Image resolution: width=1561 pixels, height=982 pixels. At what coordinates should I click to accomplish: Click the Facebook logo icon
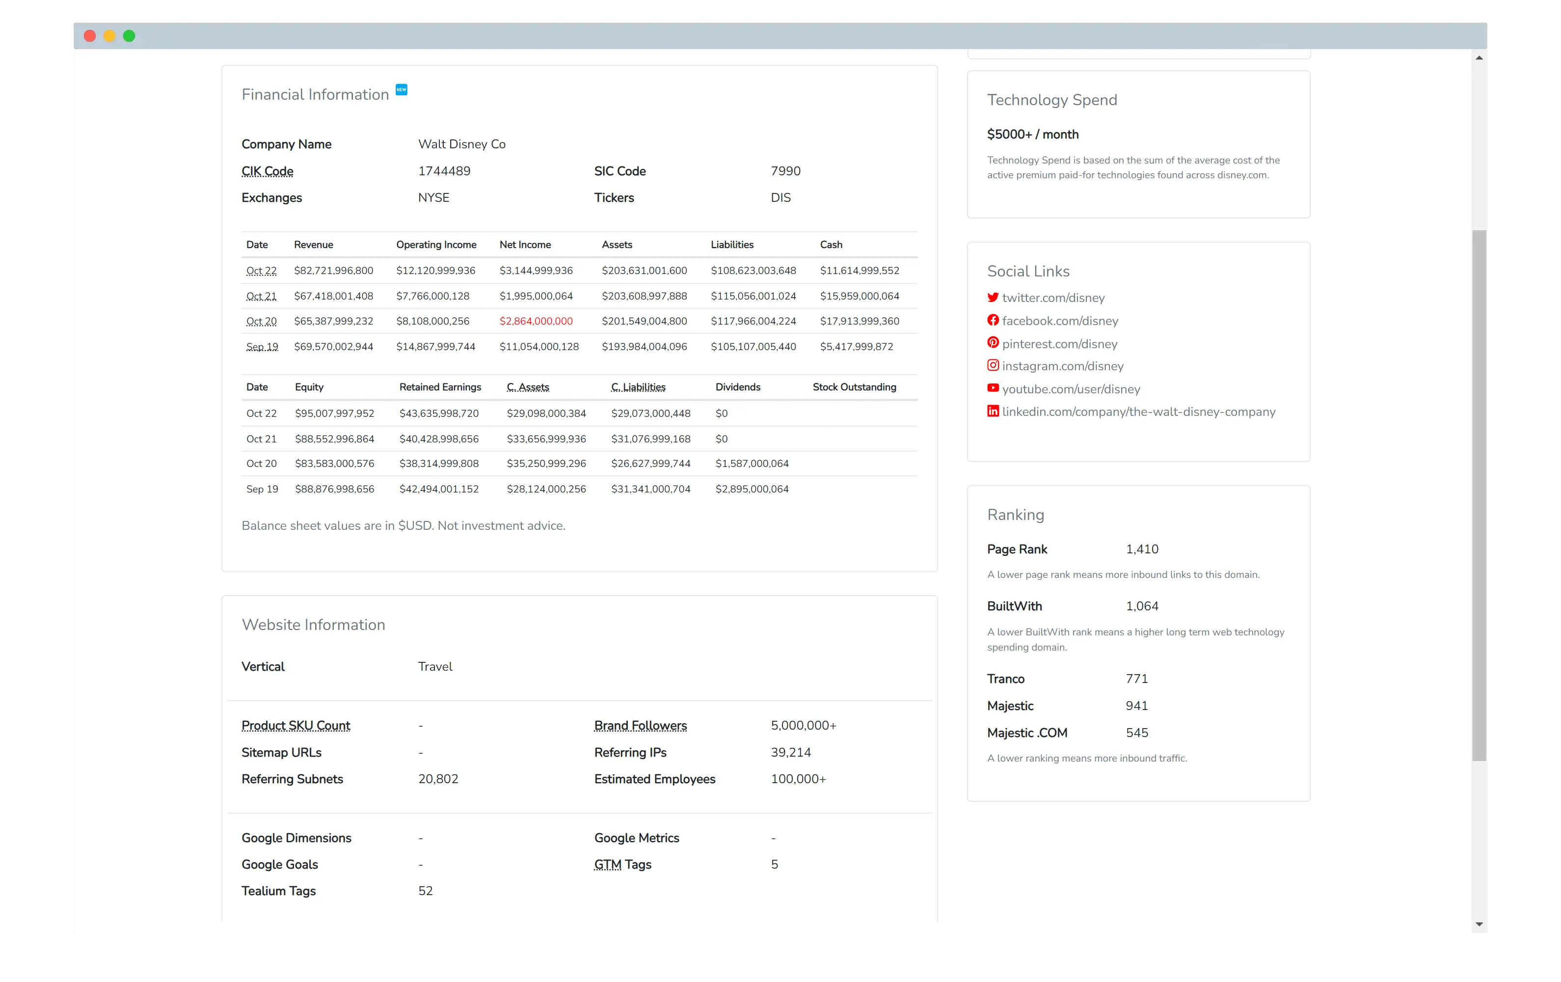pyautogui.click(x=993, y=320)
